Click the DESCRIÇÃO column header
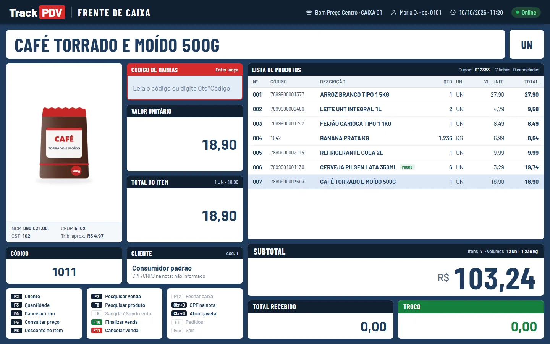550x344 pixels. pos(333,82)
